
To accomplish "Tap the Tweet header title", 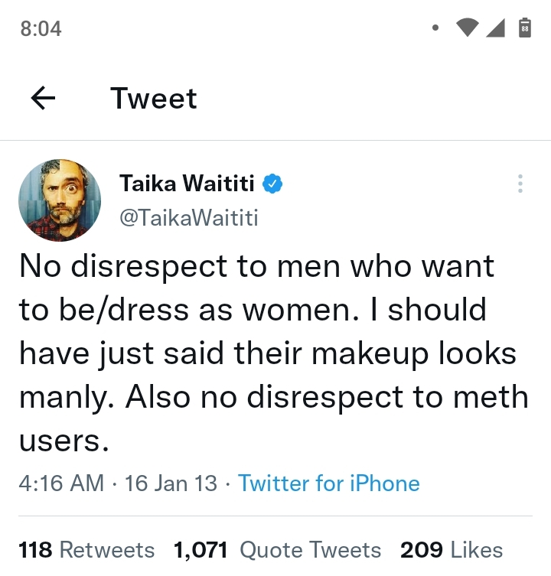I will [154, 98].
